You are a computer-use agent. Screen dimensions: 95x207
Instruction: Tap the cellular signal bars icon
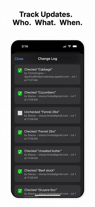65,47
